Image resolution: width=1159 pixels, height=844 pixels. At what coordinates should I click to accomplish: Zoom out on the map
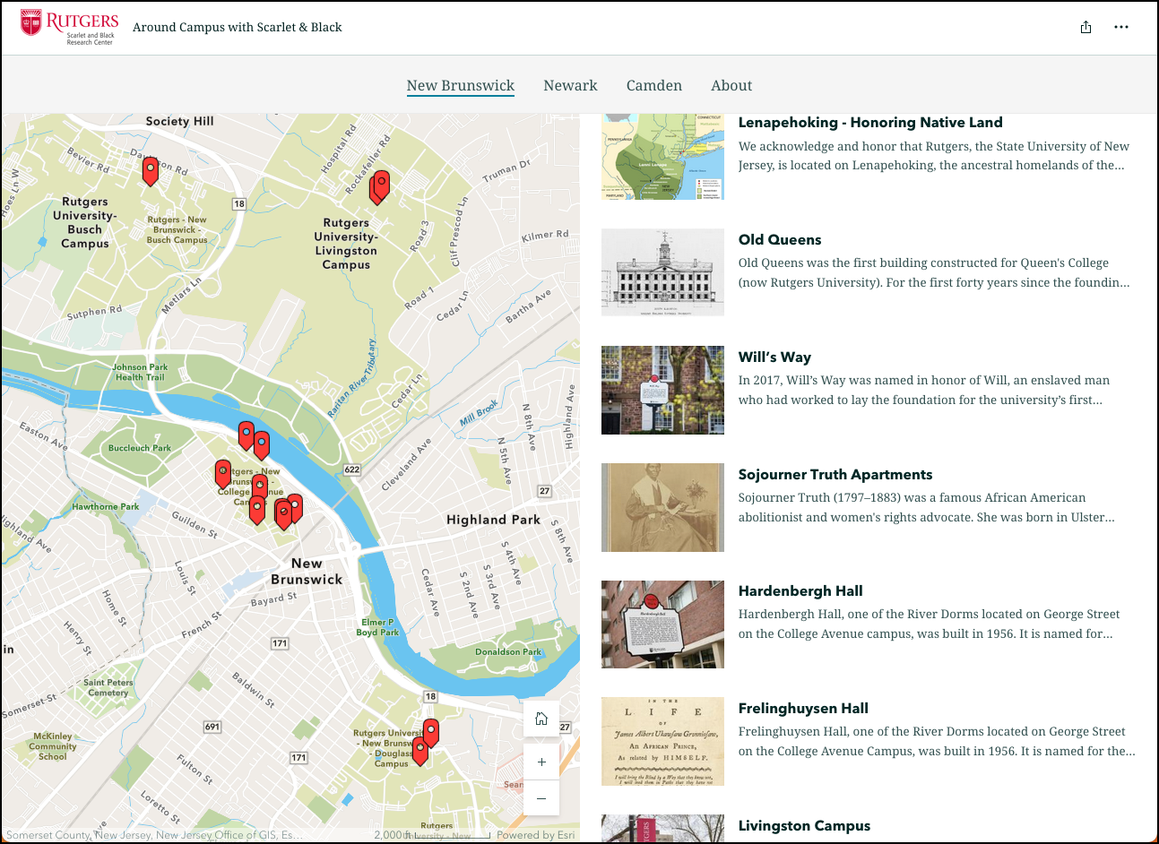point(541,797)
